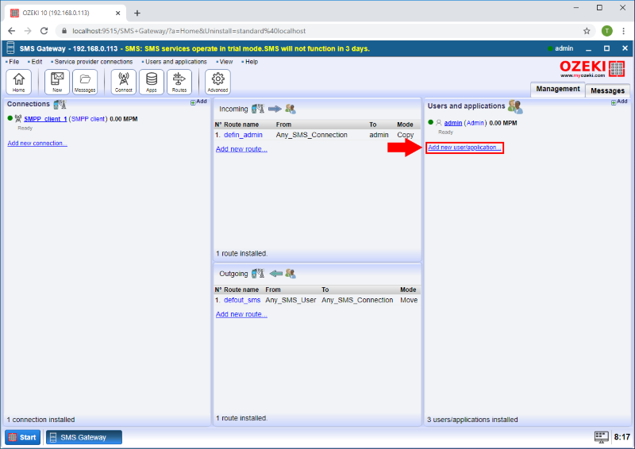Open the File menu
Viewport: 635px width, 449px height.
(13, 62)
